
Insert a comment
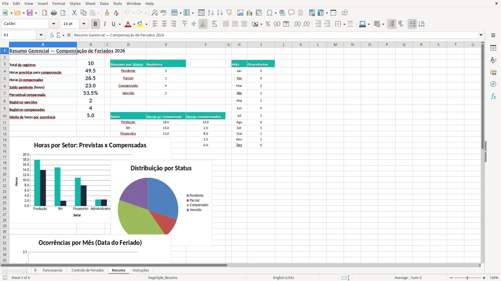(x=291, y=13)
